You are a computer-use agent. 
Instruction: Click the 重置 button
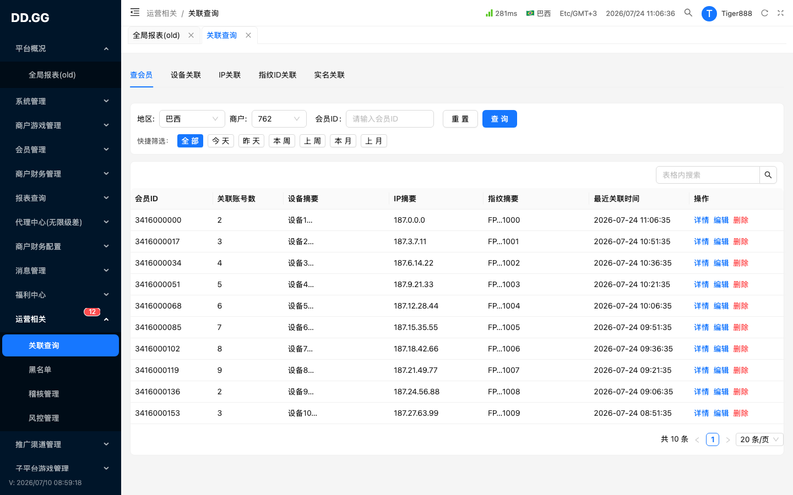(x=460, y=119)
